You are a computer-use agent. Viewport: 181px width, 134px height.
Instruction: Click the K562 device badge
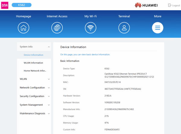coord(22,5)
